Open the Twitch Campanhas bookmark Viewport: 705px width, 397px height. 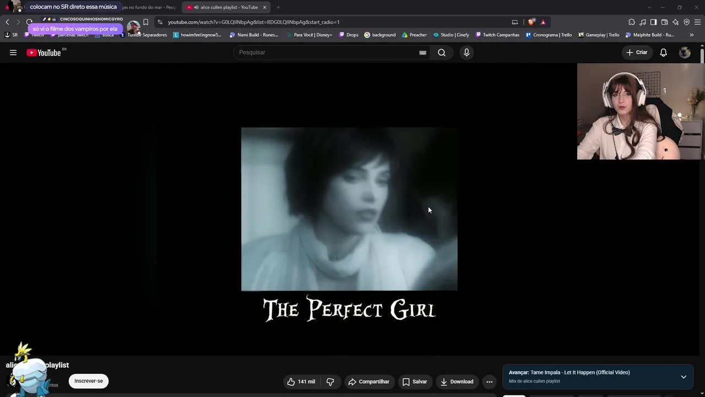(497, 35)
